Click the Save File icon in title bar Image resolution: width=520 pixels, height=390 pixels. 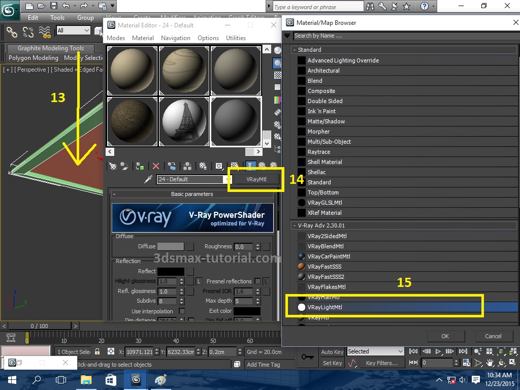pyautogui.click(x=54, y=6)
